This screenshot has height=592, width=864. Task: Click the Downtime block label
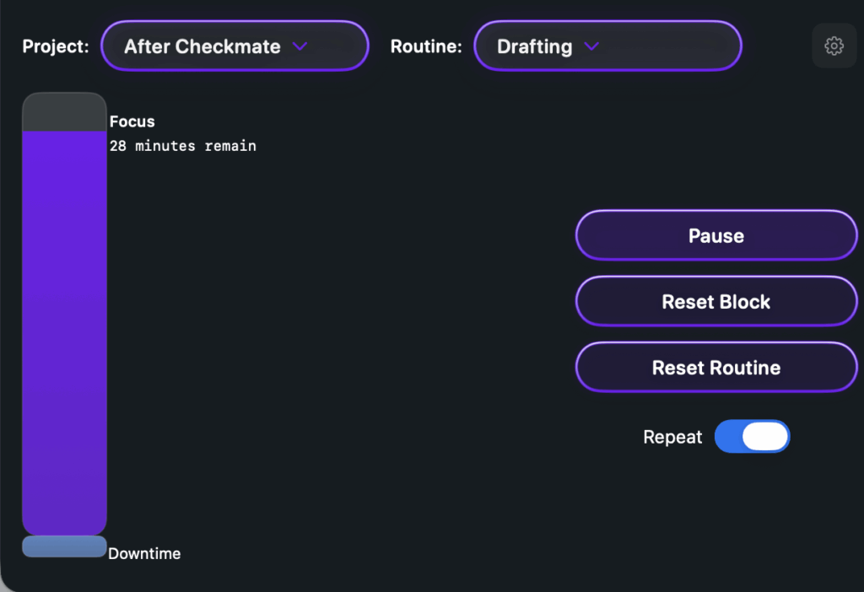[144, 554]
